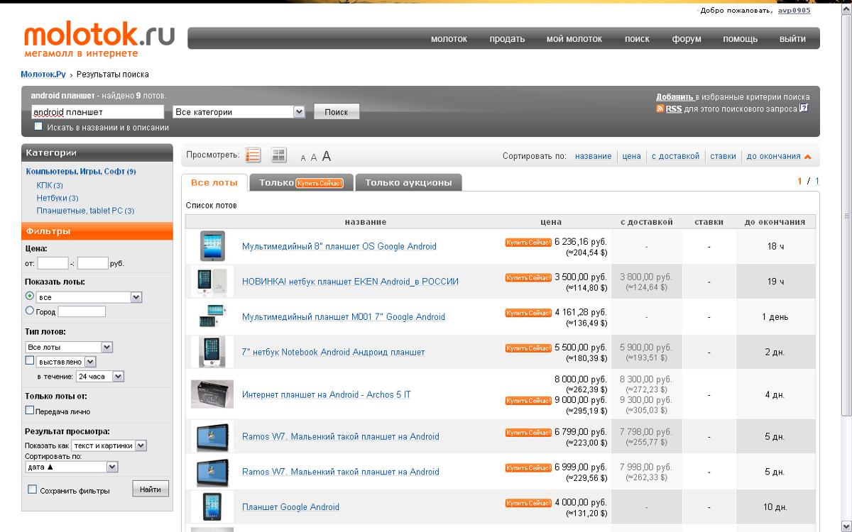The width and height of the screenshot is (852, 532).
Task: Open the avp0905 user profile link
Action: pyautogui.click(x=794, y=11)
